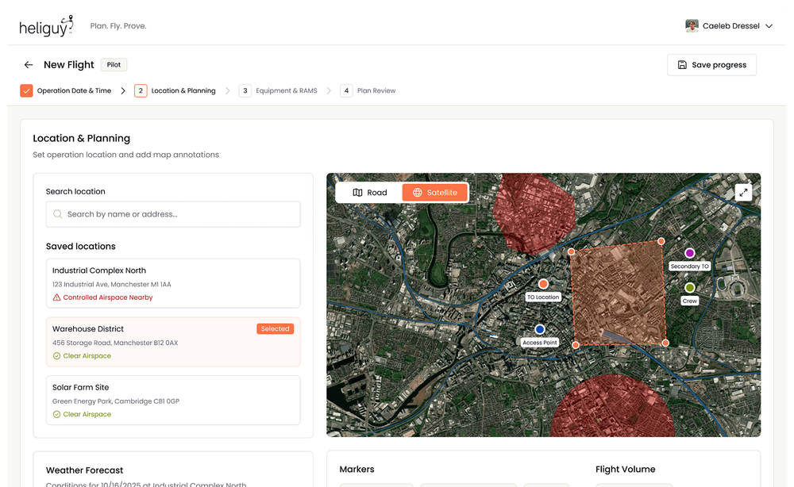794x487 pixels.
Task: Select the Road map view icon
Action: click(357, 192)
